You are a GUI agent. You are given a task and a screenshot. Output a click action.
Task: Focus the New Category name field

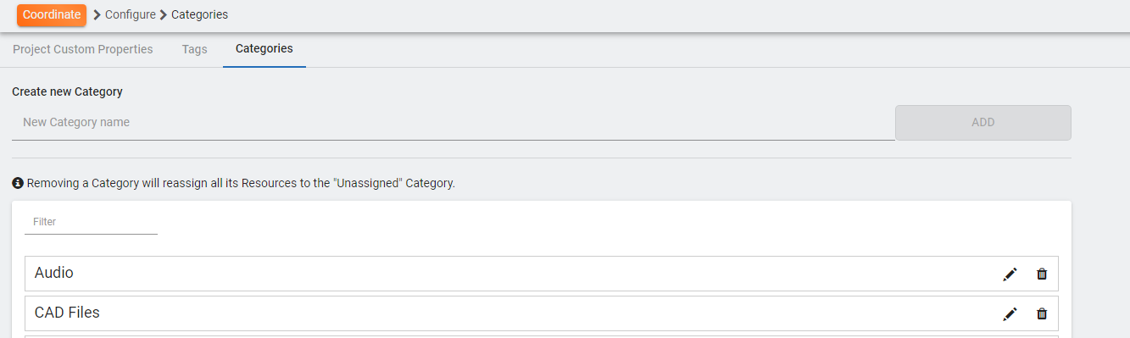pyautogui.click(x=454, y=122)
